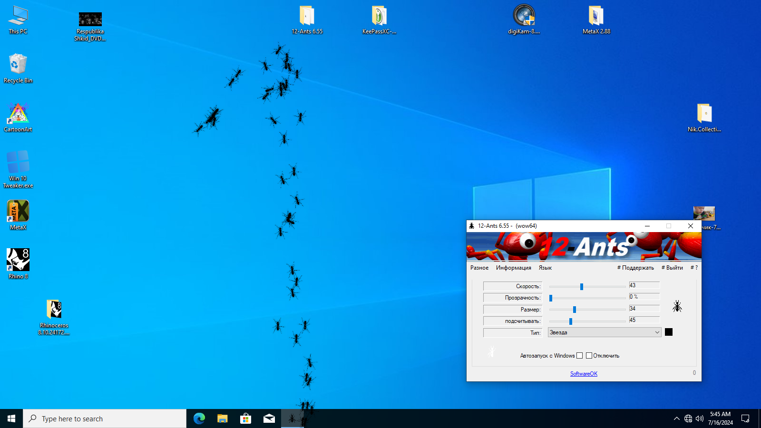
Task: Tick the Отключить checkbox
Action: [589, 356]
